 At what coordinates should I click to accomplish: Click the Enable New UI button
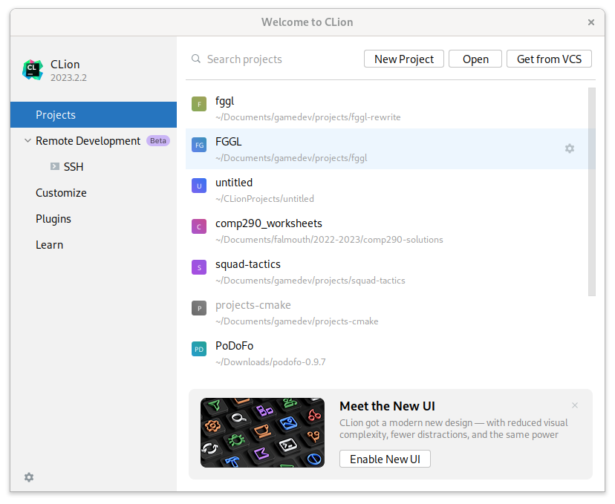click(x=385, y=459)
